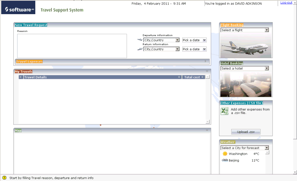Click the Log-out link
The image size is (297, 181).
tap(286, 3)
